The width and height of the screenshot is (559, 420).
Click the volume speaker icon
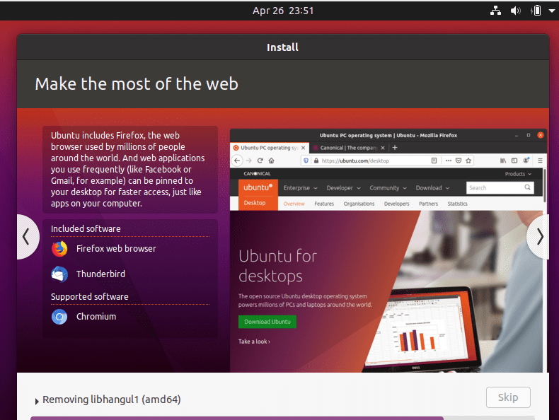(516, 11)
